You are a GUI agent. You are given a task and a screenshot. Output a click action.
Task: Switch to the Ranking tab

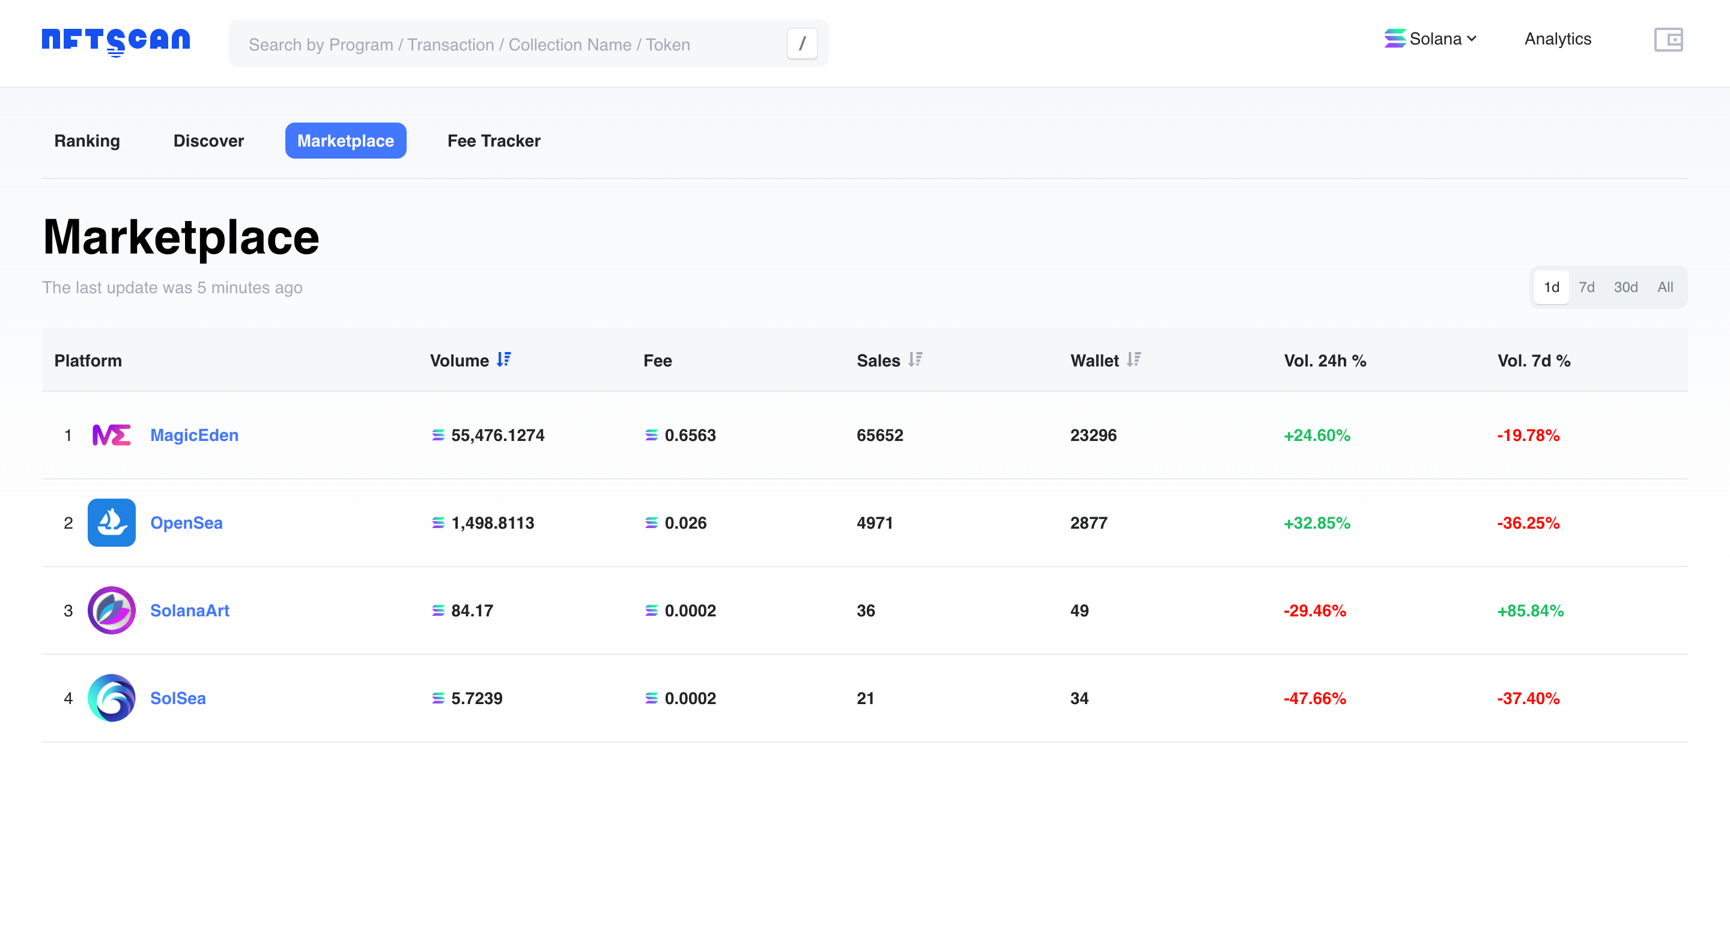[x=87, y=141]
